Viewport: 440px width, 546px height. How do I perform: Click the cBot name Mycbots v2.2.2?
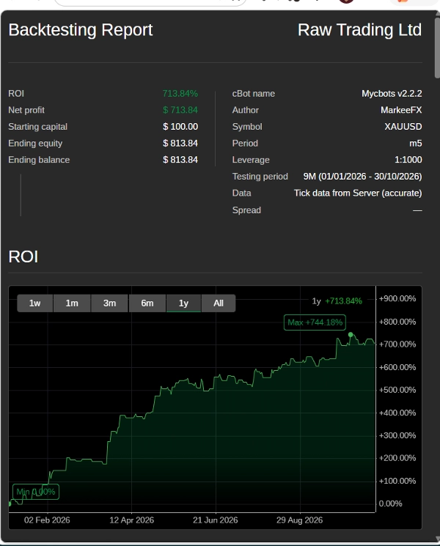tap(392, 94)
